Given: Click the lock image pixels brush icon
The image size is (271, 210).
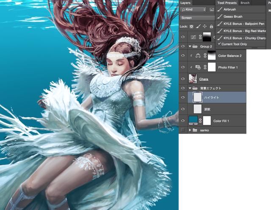Looking at the screenshot, I should point(198,26).
